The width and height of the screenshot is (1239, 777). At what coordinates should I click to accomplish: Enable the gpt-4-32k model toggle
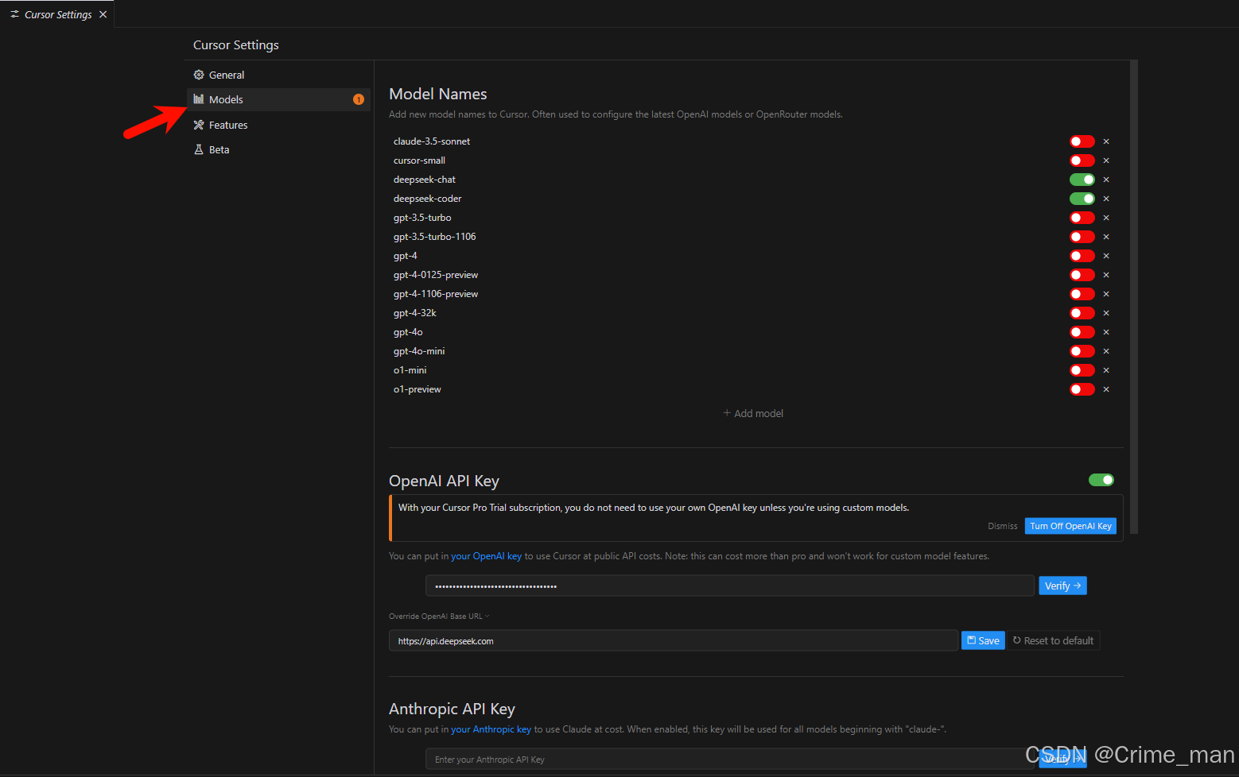[x=1082, y=313]
